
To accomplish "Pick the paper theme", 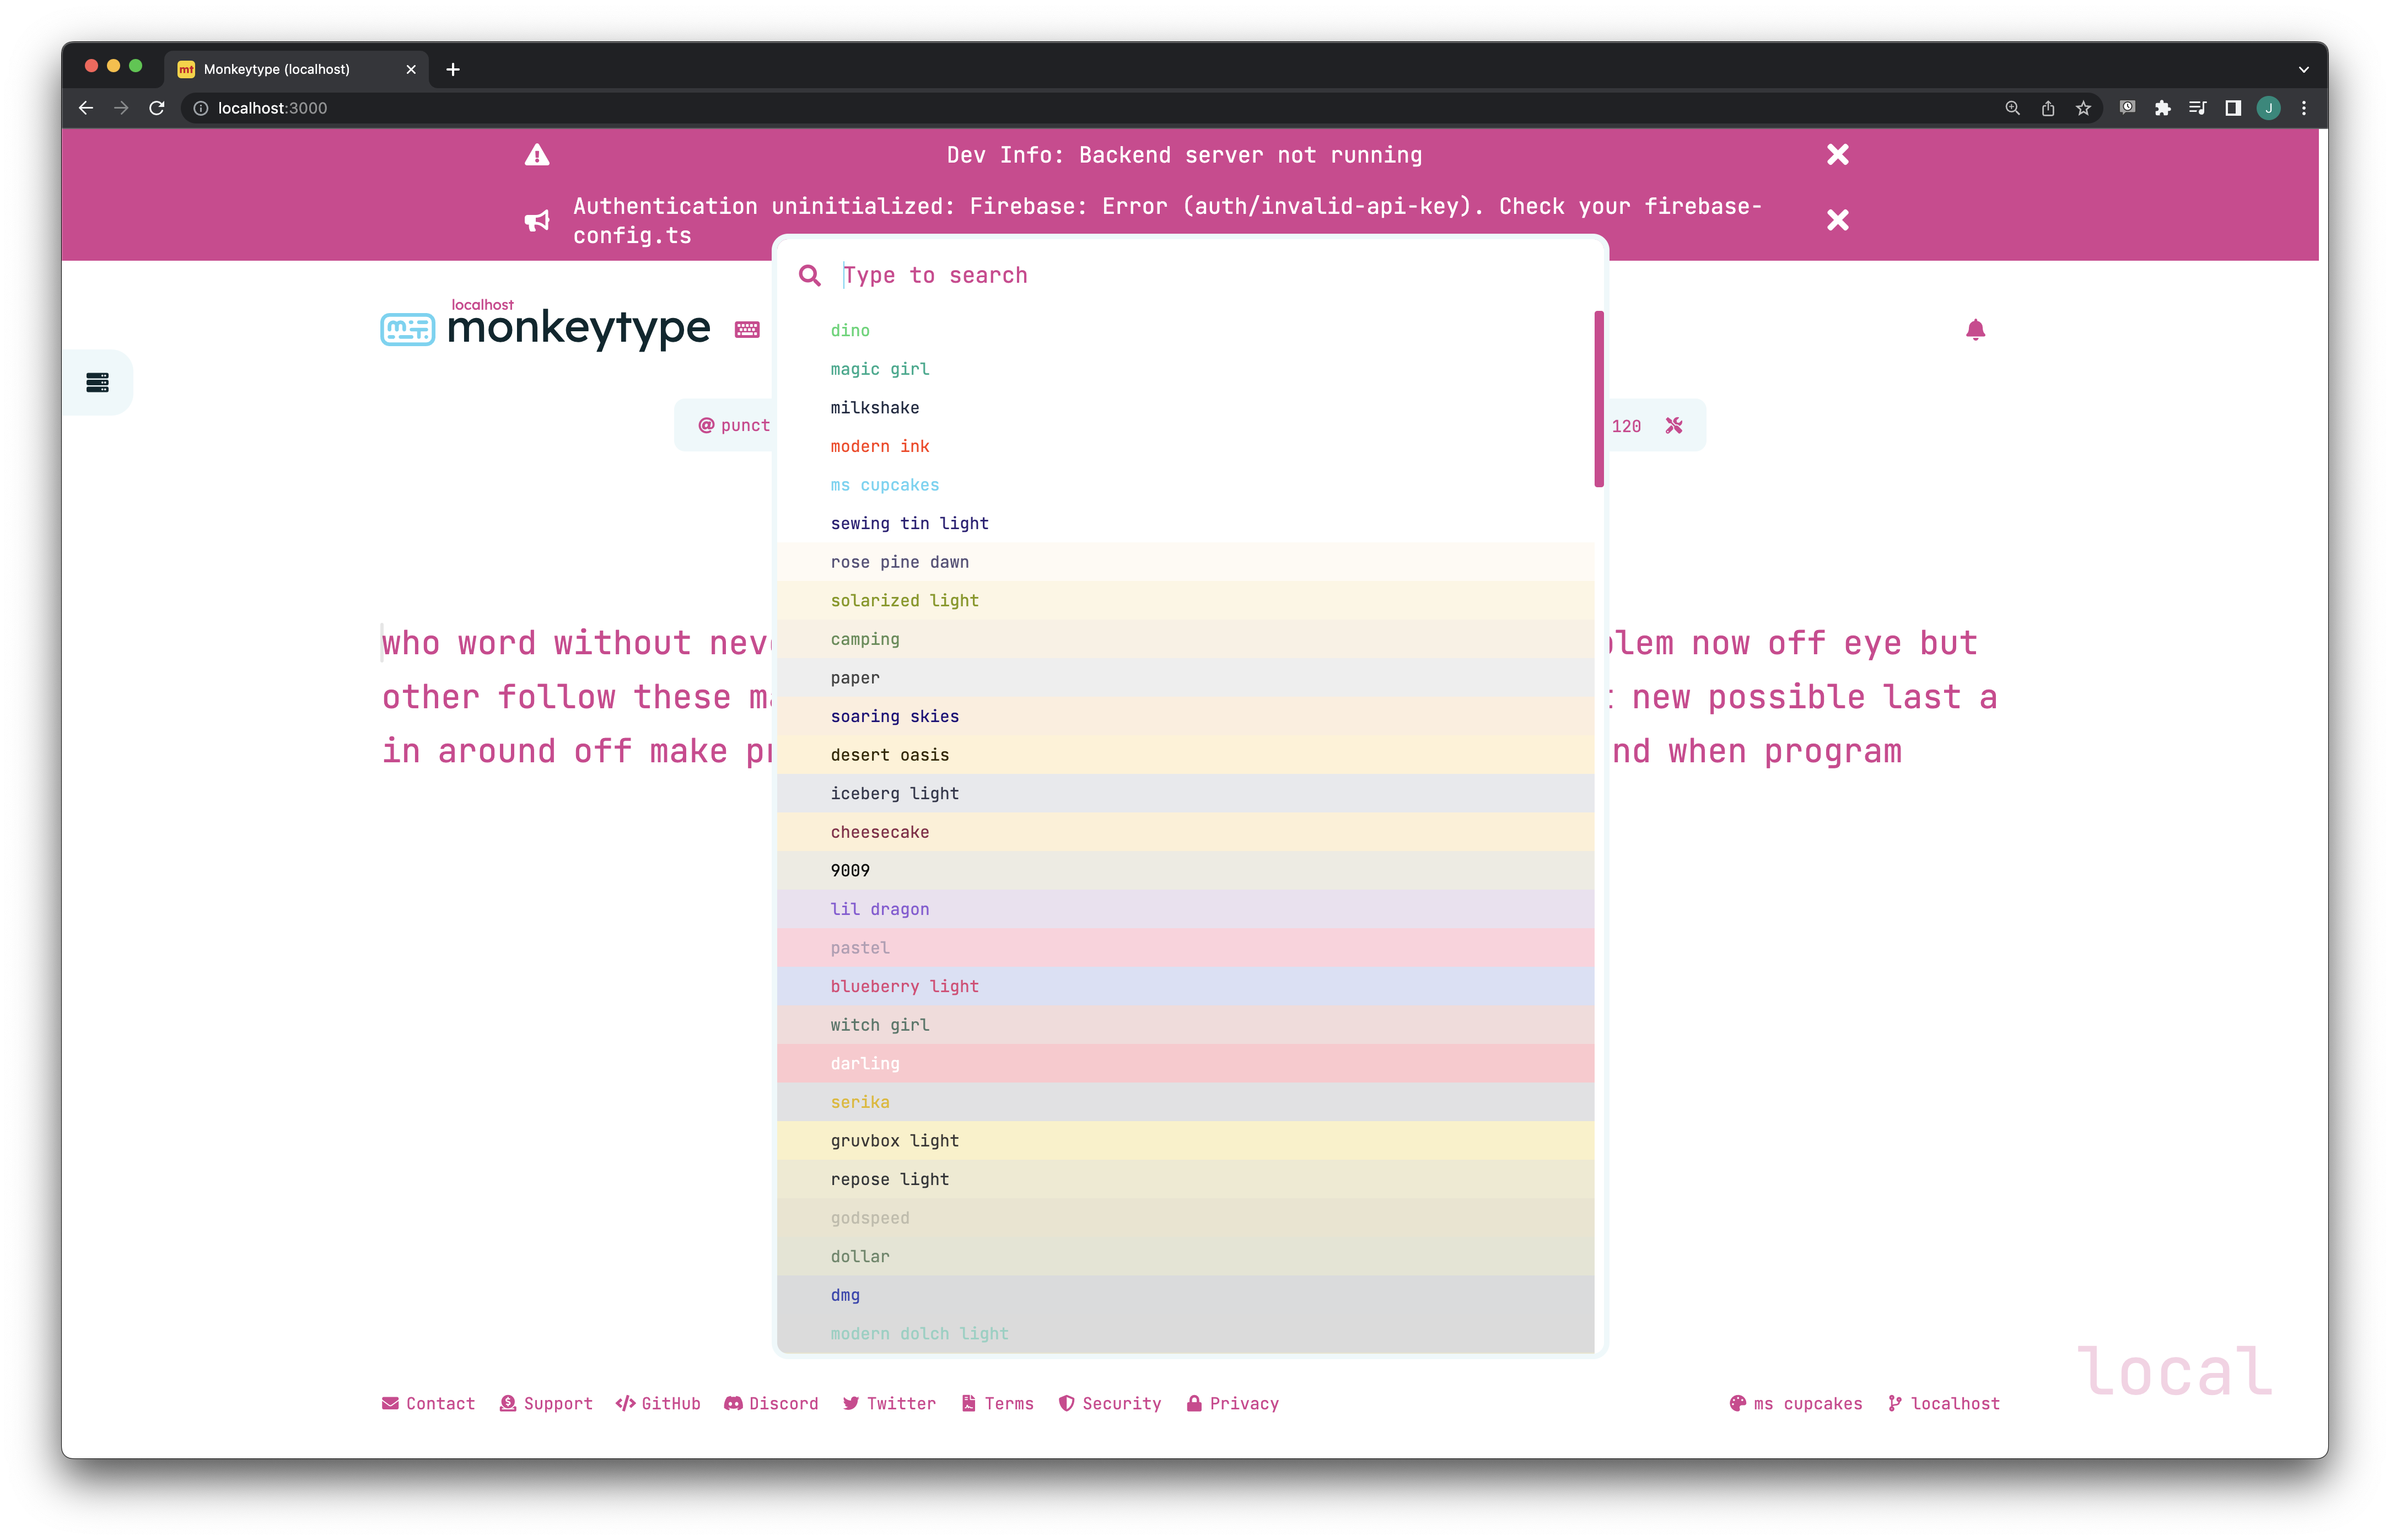I will coord(1186,678).
